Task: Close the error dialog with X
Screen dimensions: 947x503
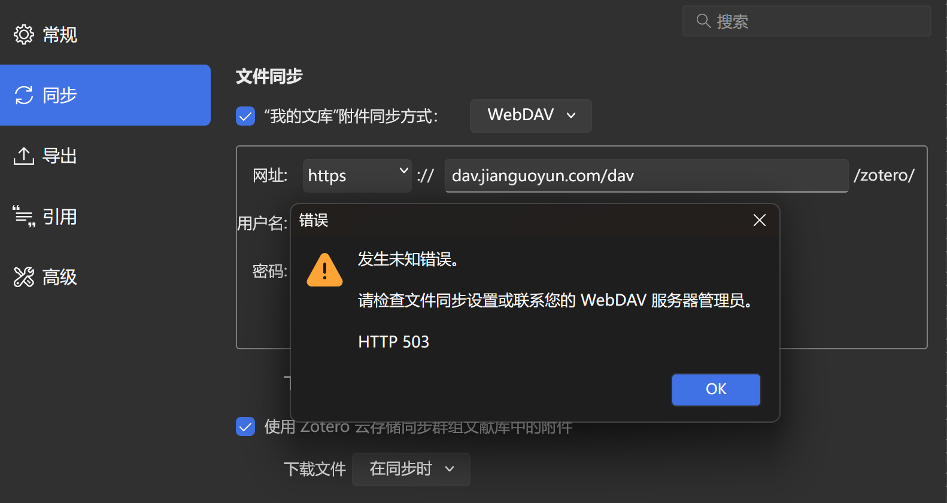Action: pyautogui.click(x=760, y=220)
